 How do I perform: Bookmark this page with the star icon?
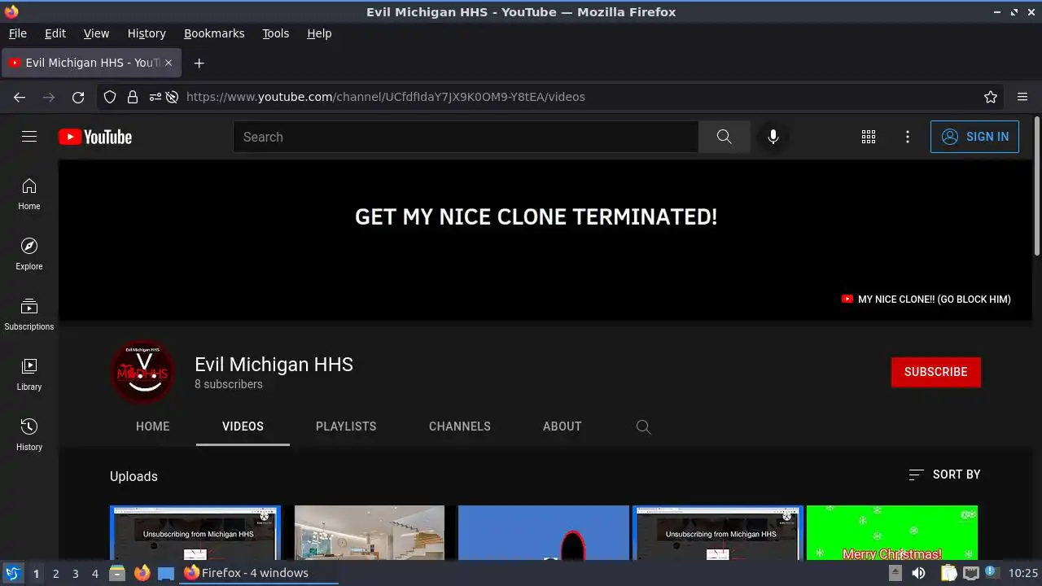pyautogui.click(x=991, y=97)
